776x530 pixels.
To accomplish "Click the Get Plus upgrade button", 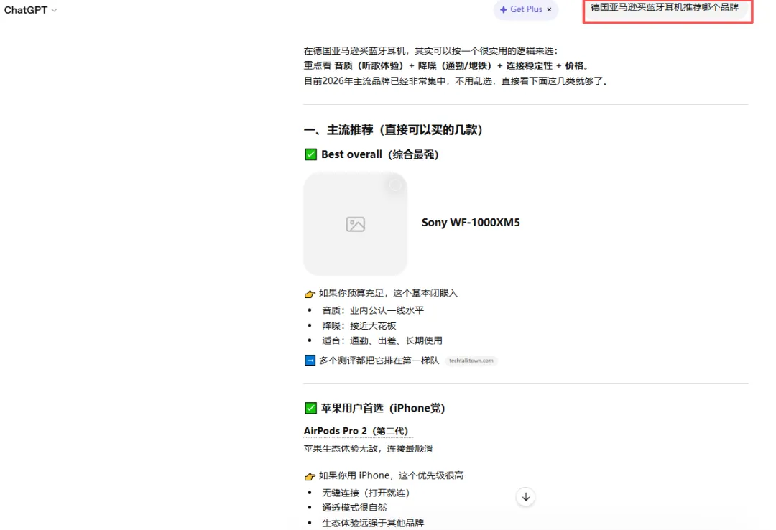I will pyautogui.click(x=525, y=9).
